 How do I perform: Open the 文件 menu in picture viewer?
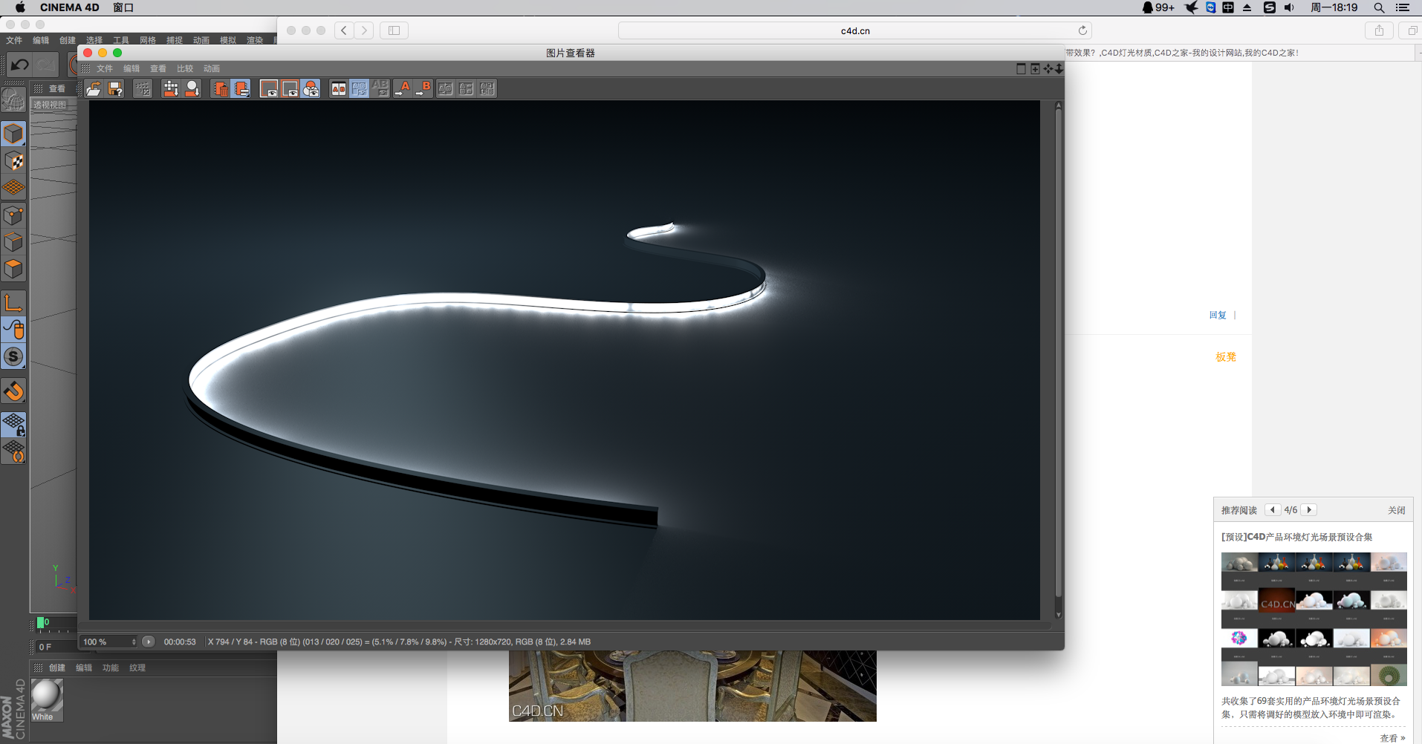click(105, 68)
